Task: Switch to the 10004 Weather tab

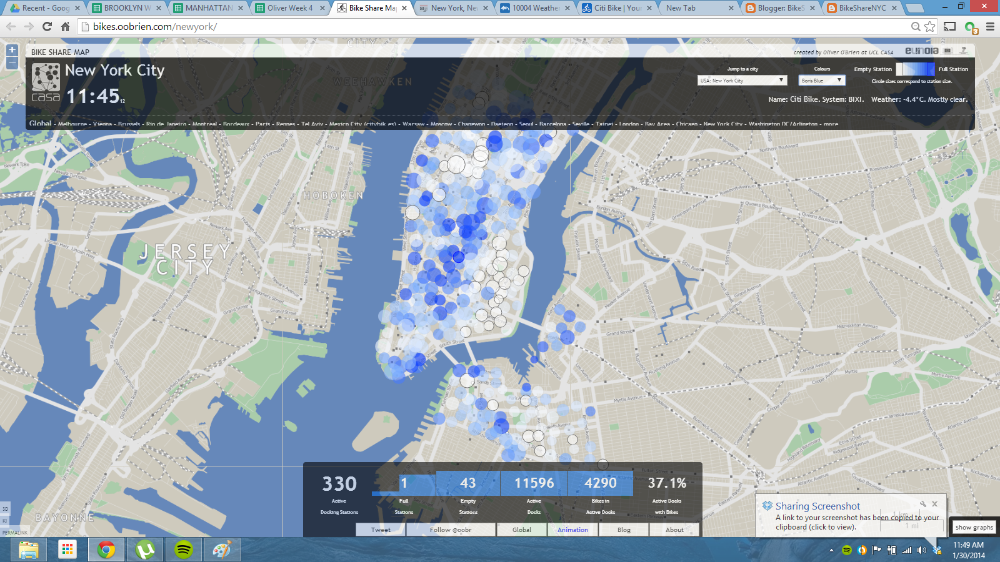Action: (x=535, y=8)
